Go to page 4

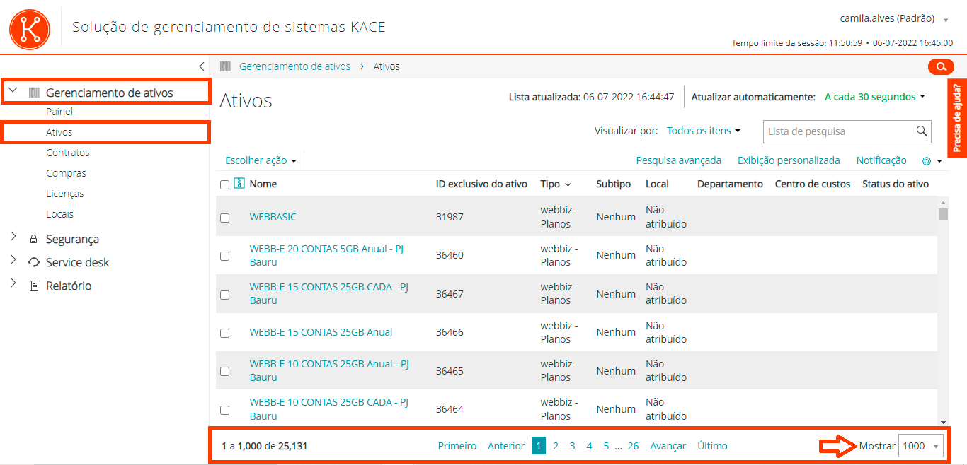click(589, 446)
